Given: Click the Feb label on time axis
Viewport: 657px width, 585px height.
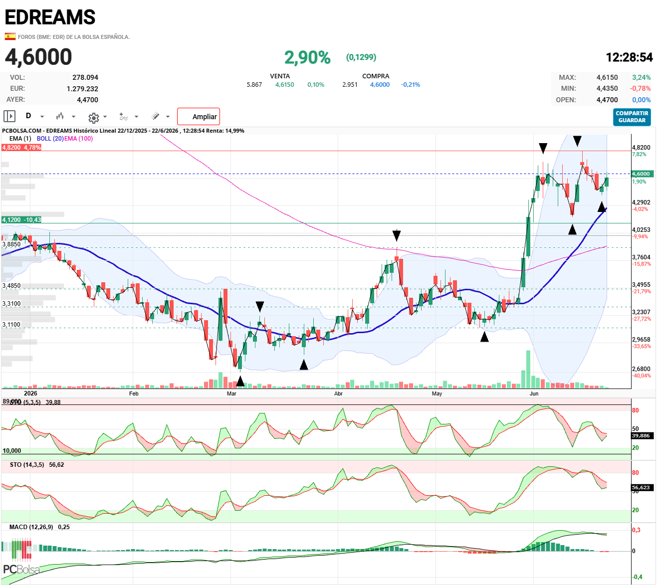Looking at the screenshot, I should 134,393.
